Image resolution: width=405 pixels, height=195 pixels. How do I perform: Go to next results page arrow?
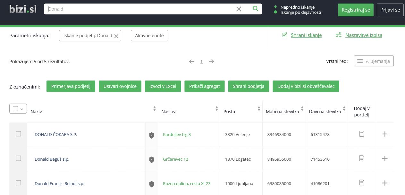coord(211,61)
